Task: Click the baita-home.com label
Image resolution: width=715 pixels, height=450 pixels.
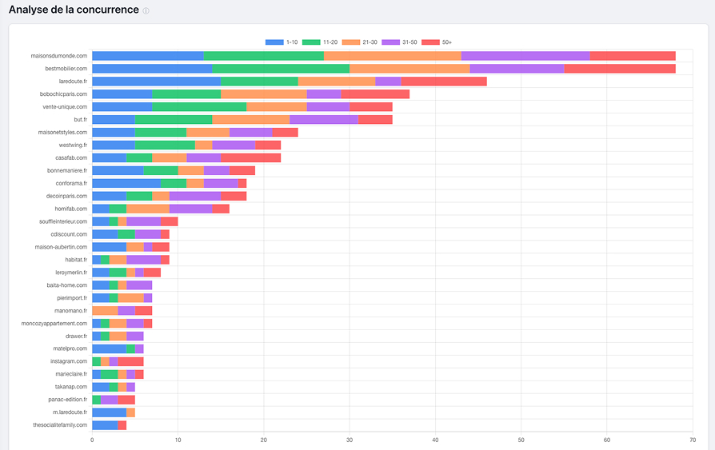Action: (x=67, y=285)
